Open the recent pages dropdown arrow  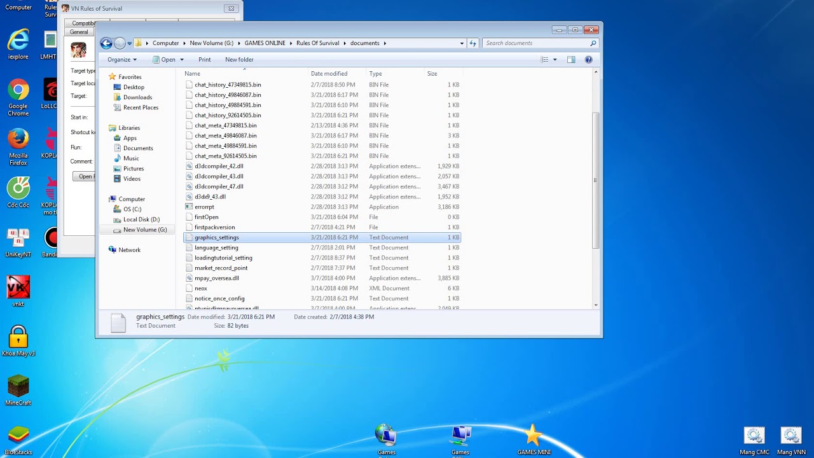tap(130, 43)
